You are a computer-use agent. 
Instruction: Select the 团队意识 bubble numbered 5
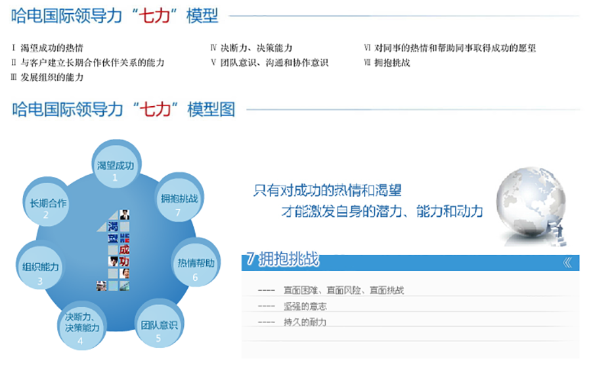159,326
